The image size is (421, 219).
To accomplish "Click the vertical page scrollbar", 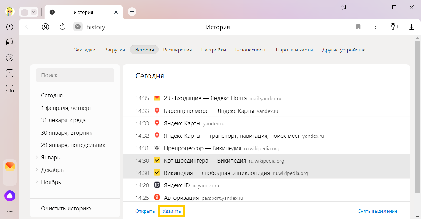I will (x=417, y=116).
